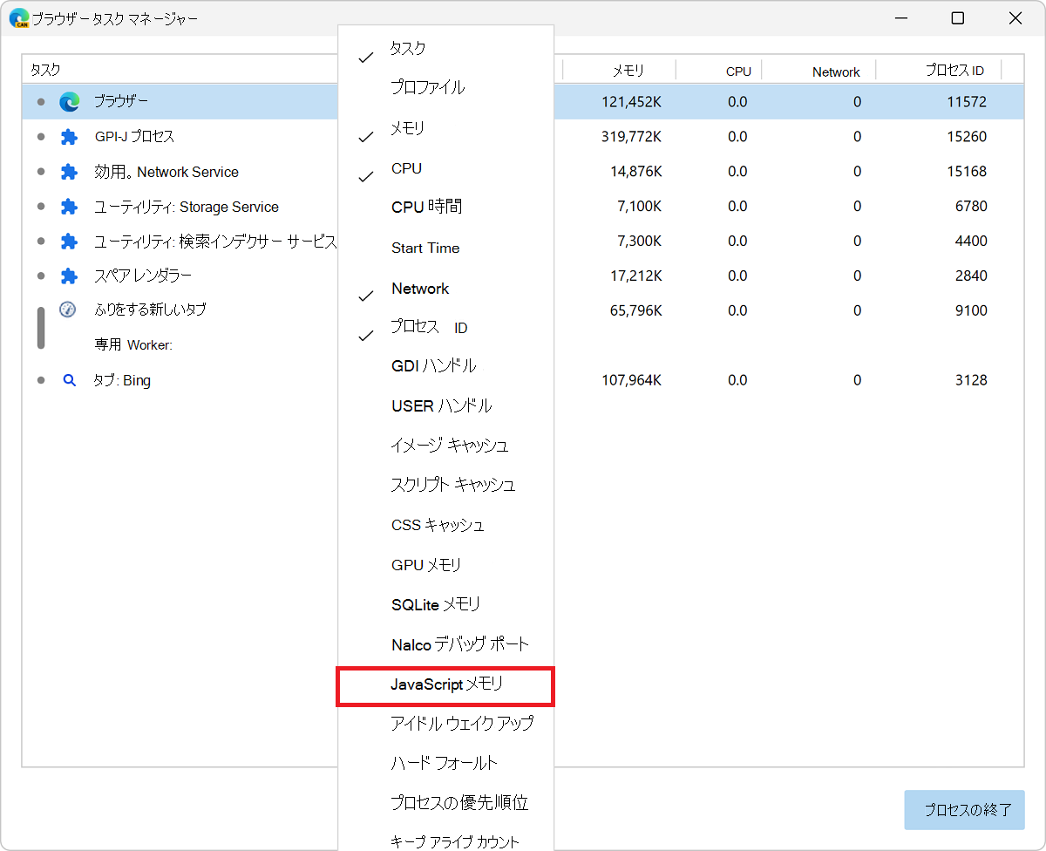Click the Edge icon in the ブラウザー row
The width and height of the screenshot is (1046, 851).
(70, 102)
